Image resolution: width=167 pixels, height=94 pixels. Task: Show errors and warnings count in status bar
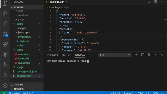[x=28, y=93]
